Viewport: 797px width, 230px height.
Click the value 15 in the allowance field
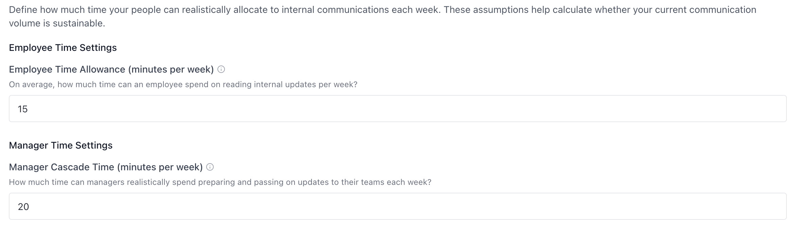23,109
